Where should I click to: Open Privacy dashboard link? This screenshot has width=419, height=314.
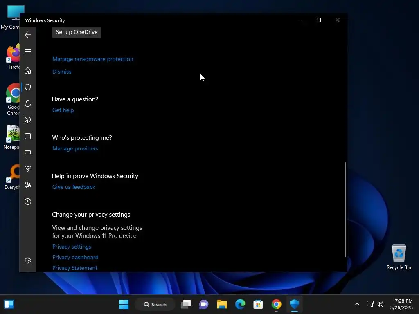pyautogui.click(x=75, y=258)
